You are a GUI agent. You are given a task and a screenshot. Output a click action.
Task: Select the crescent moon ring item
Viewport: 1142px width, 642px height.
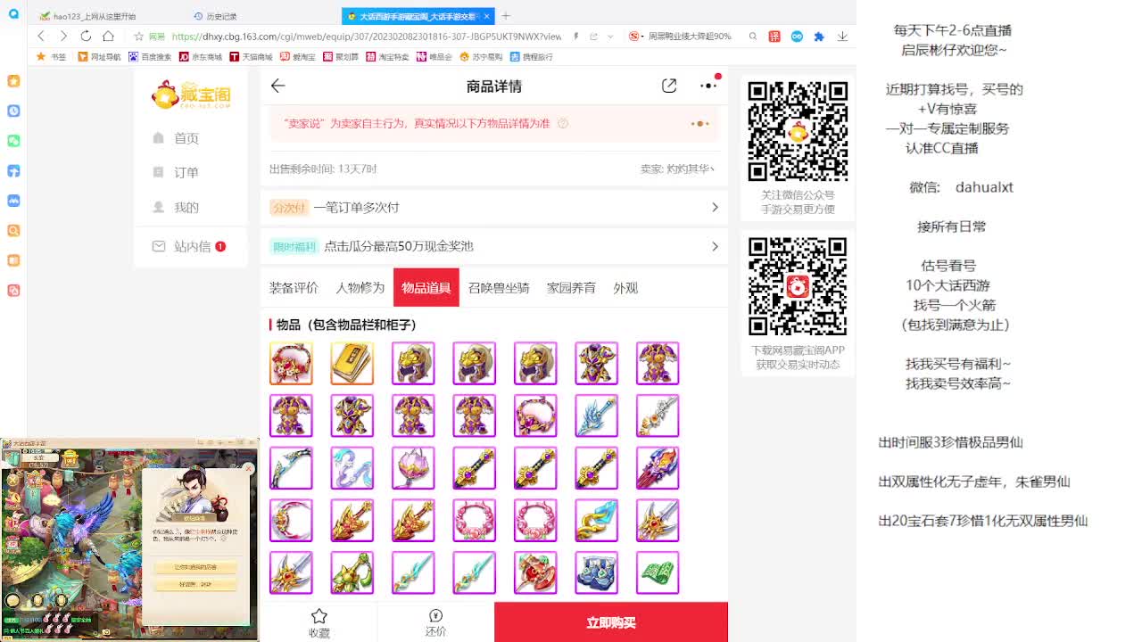[291, 521]
